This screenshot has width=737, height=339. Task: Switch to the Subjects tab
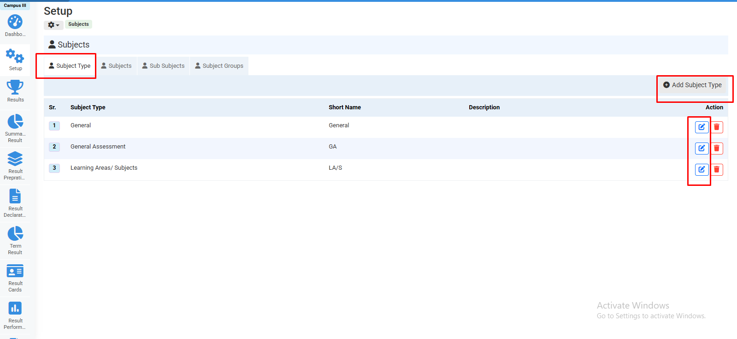117,66
